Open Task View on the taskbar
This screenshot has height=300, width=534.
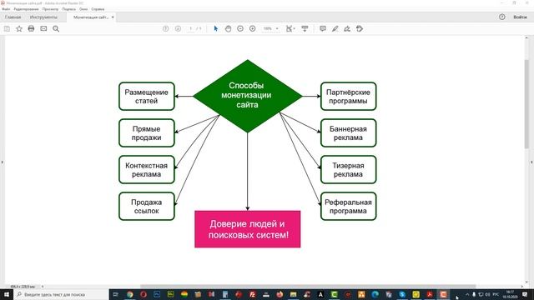tap(116, 294)
